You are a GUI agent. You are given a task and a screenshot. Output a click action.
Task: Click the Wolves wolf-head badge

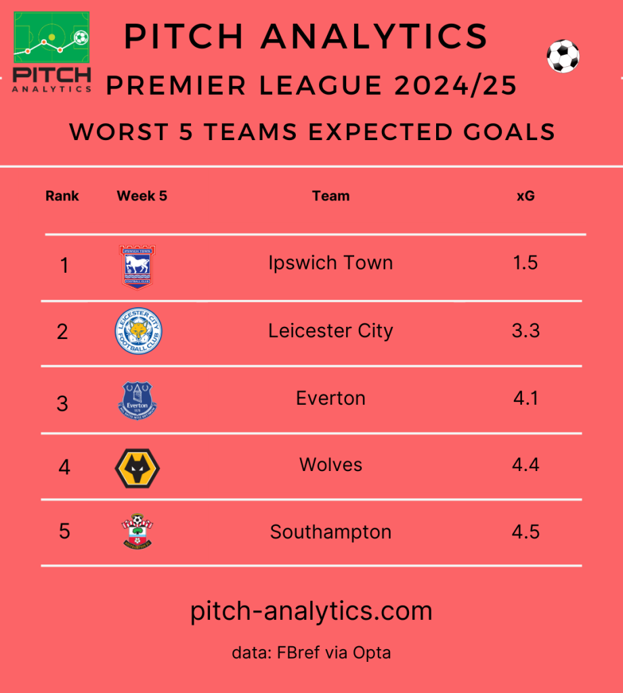137,468
